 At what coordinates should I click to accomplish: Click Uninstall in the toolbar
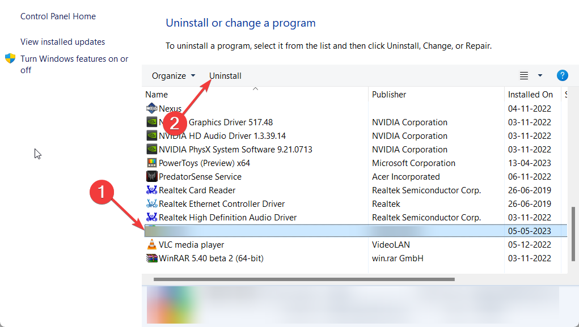[x=225, y=76]
